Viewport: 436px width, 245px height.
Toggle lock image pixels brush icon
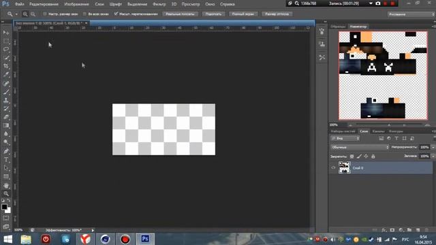pyautogui.click(x=359, y=157)
